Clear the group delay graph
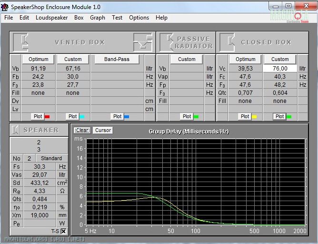Screen dimensions: 318x244 [82, 130]
